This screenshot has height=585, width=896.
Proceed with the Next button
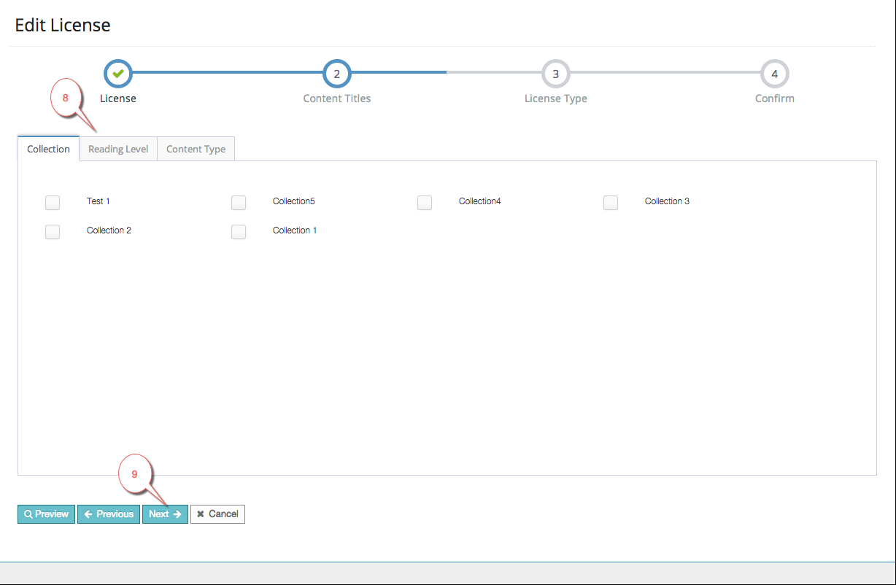pos(165,514)
